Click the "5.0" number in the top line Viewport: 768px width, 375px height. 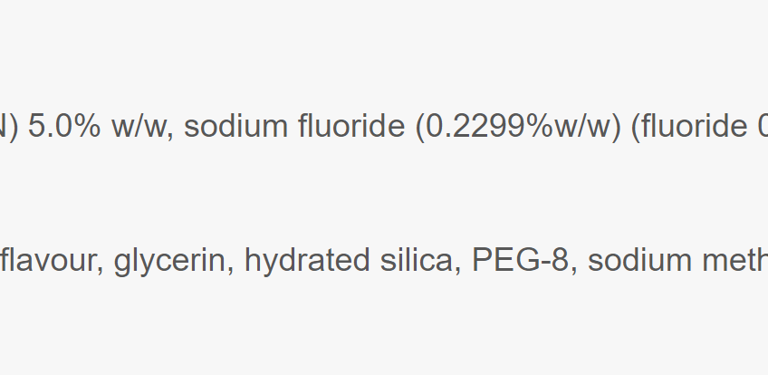coord(52,126)
